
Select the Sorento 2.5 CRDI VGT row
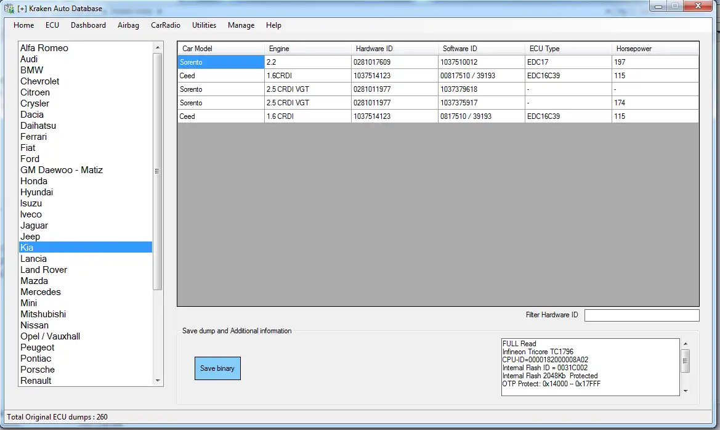(x=220, y=89)
